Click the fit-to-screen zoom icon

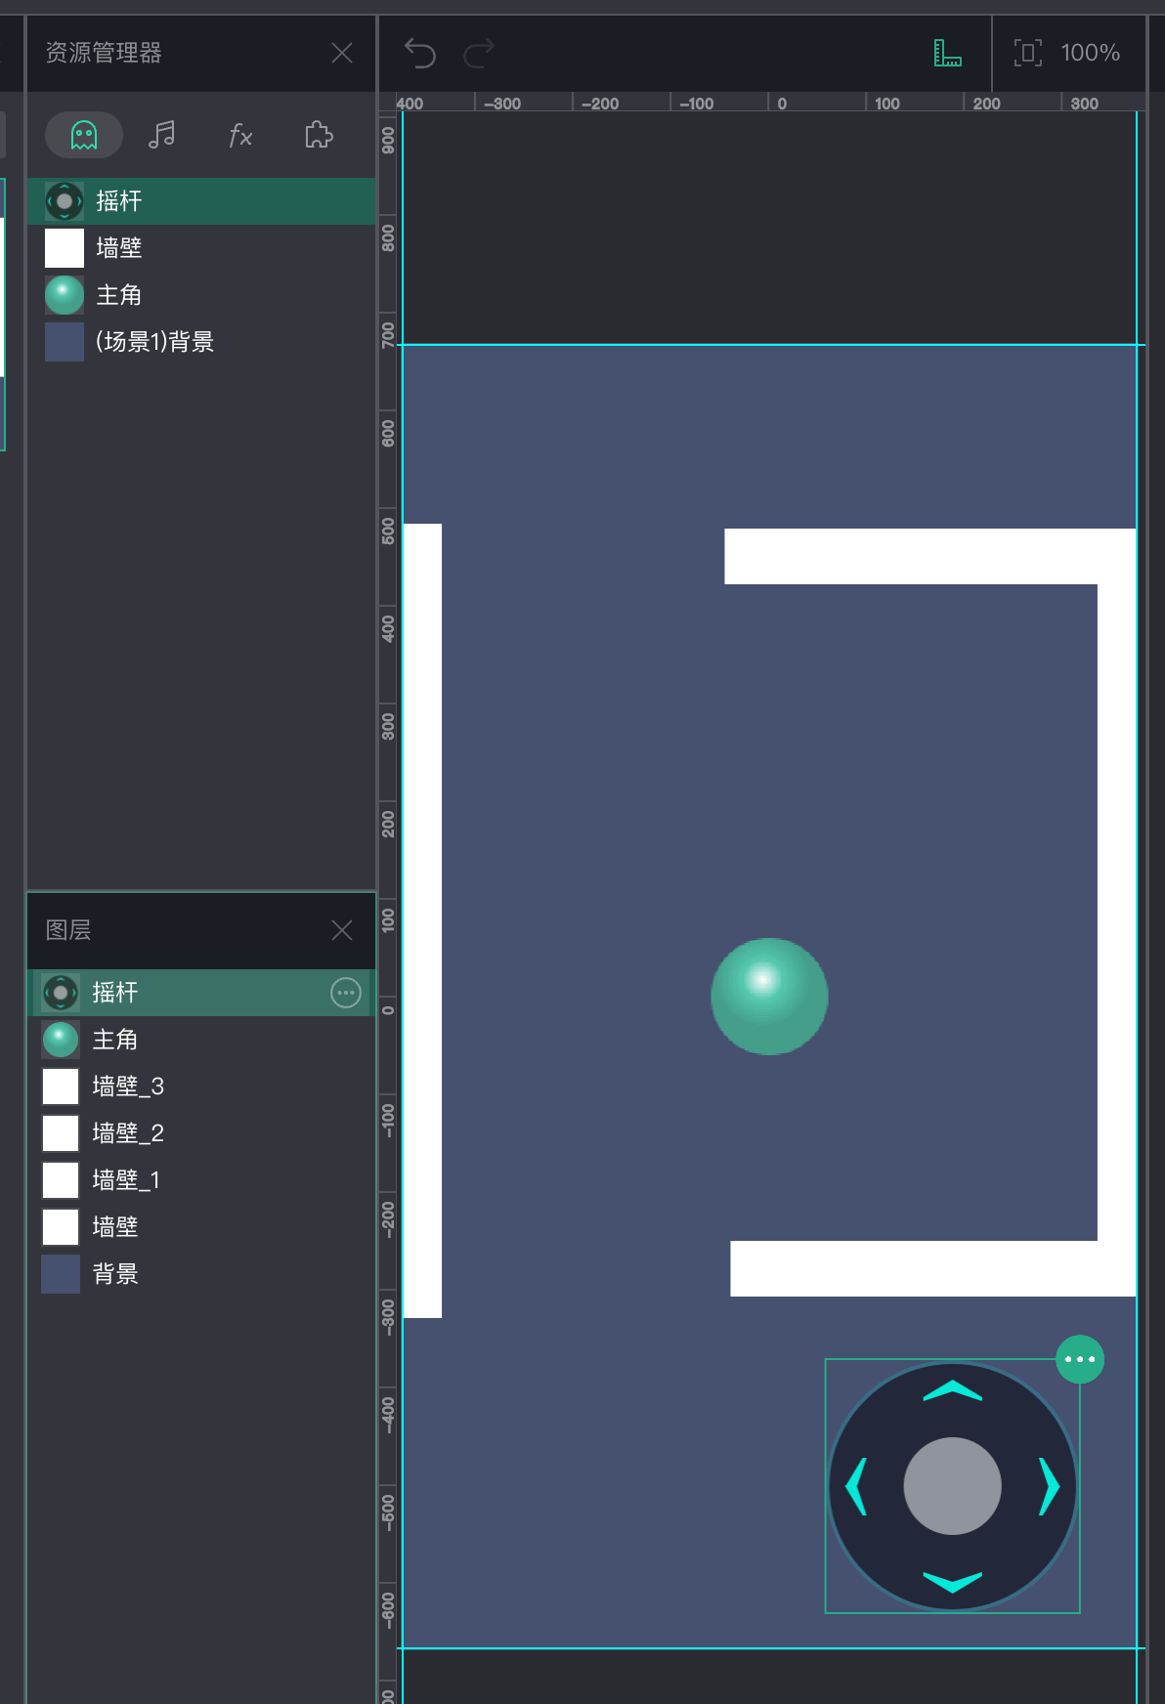1027,53
